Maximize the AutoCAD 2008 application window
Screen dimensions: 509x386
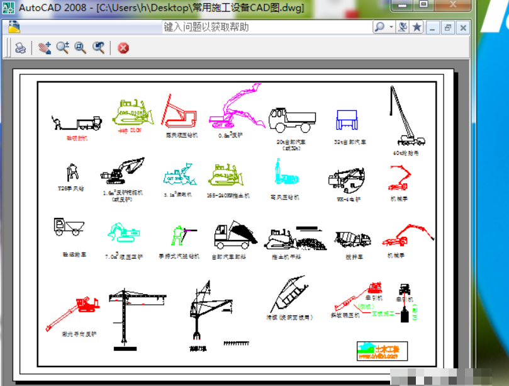click(423, 5)
